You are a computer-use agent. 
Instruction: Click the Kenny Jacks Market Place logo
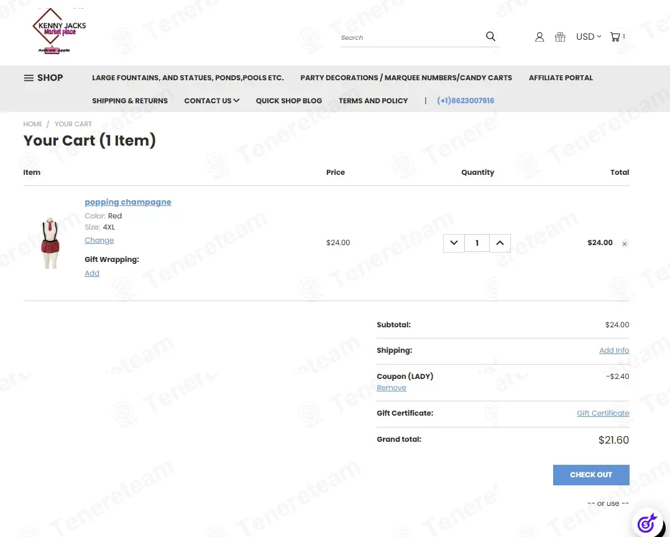(59, 30)
